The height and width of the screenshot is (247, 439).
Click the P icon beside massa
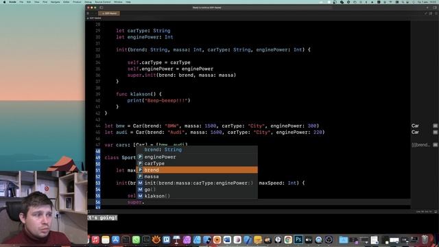[140, 176]
